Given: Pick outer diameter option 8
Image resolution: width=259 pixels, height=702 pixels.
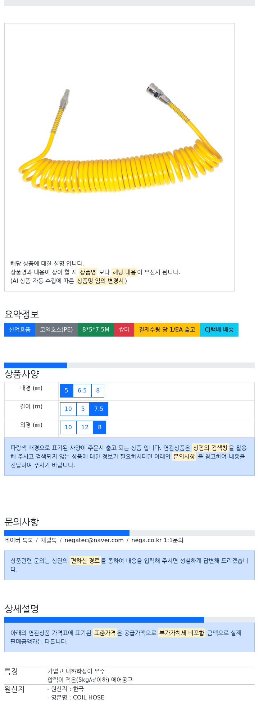Looking at the screenshot, I should pyautogui.click(x=100, y=427).
